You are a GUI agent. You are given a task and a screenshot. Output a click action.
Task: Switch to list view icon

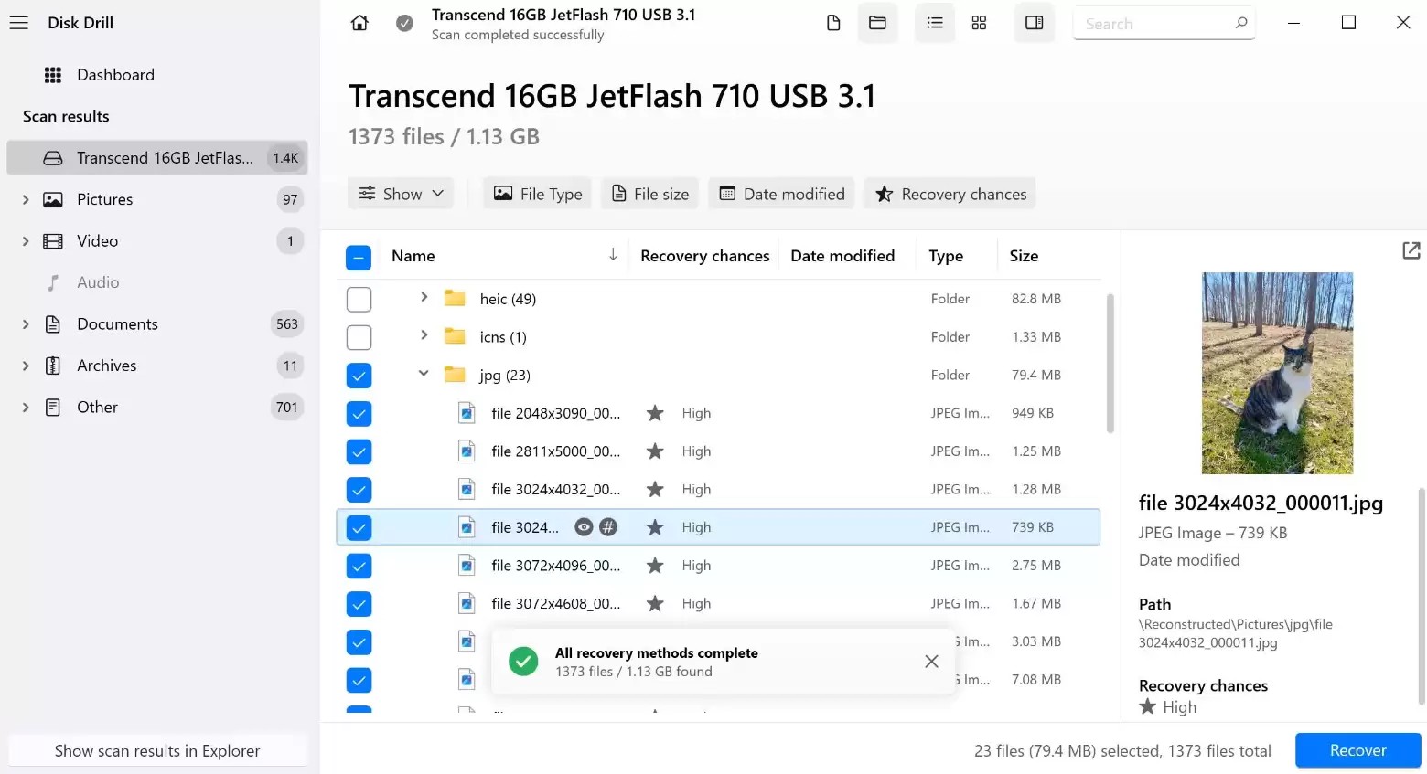point(934,23)
